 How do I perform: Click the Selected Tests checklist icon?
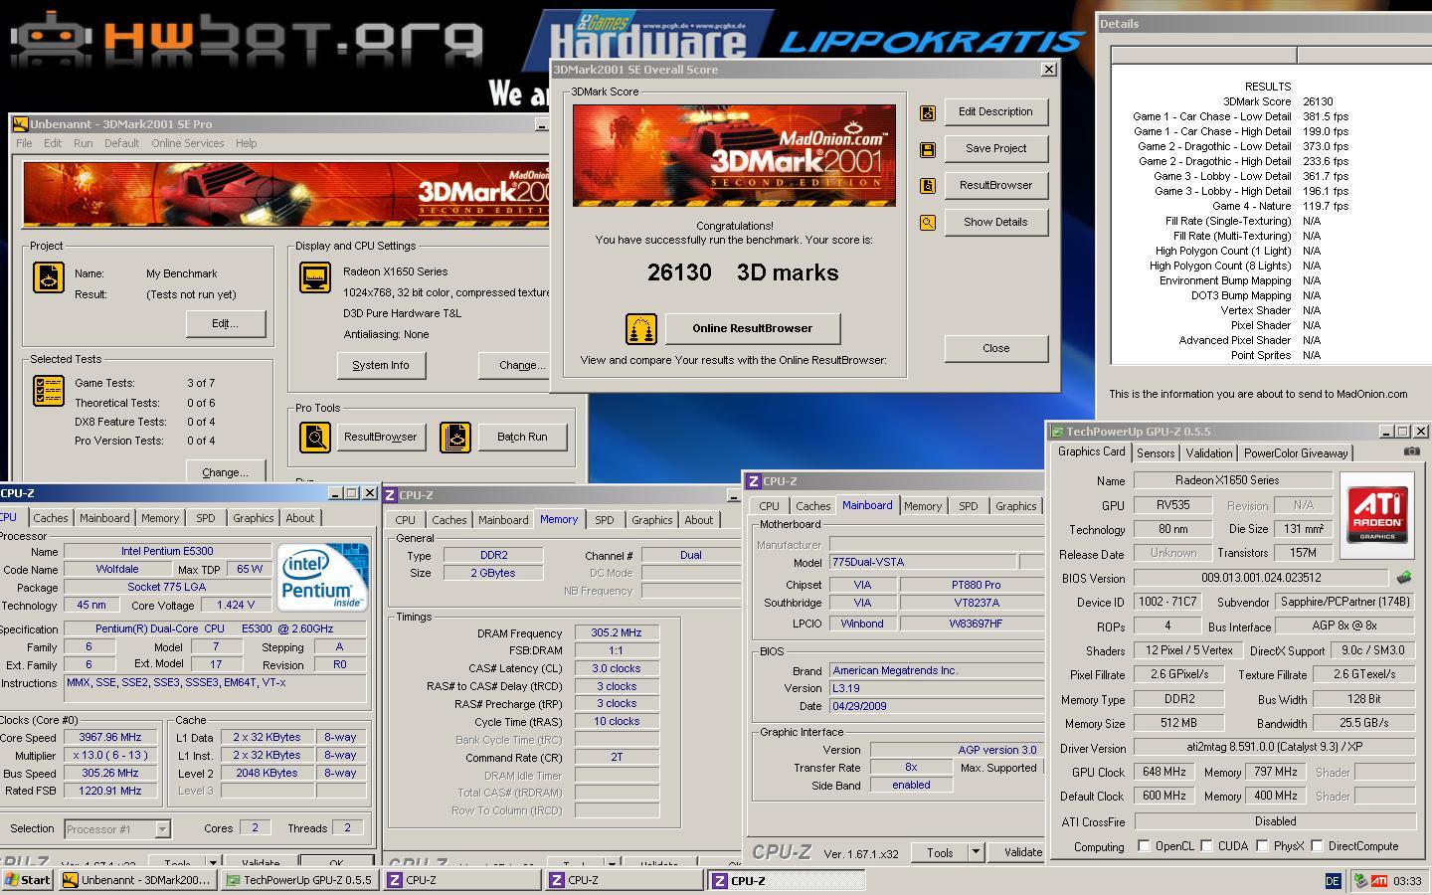49,390
